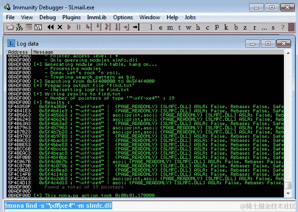Click the mona command input field

(x=149, y=205)
